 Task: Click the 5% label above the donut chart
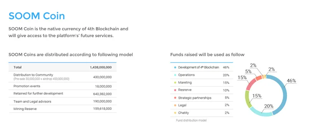click(248, 71)
